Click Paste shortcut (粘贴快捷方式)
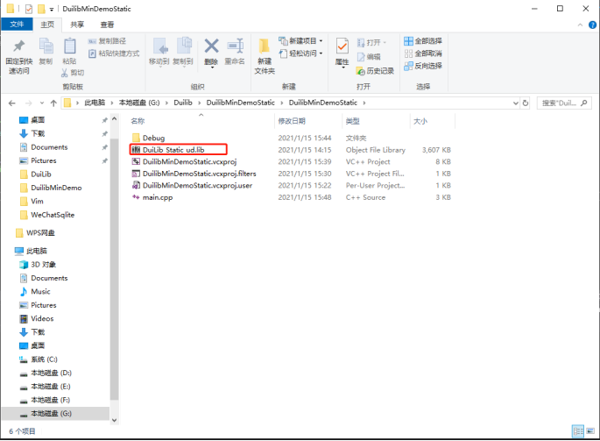The width and height of the screenshot is (600, 441). pos(114,53)
